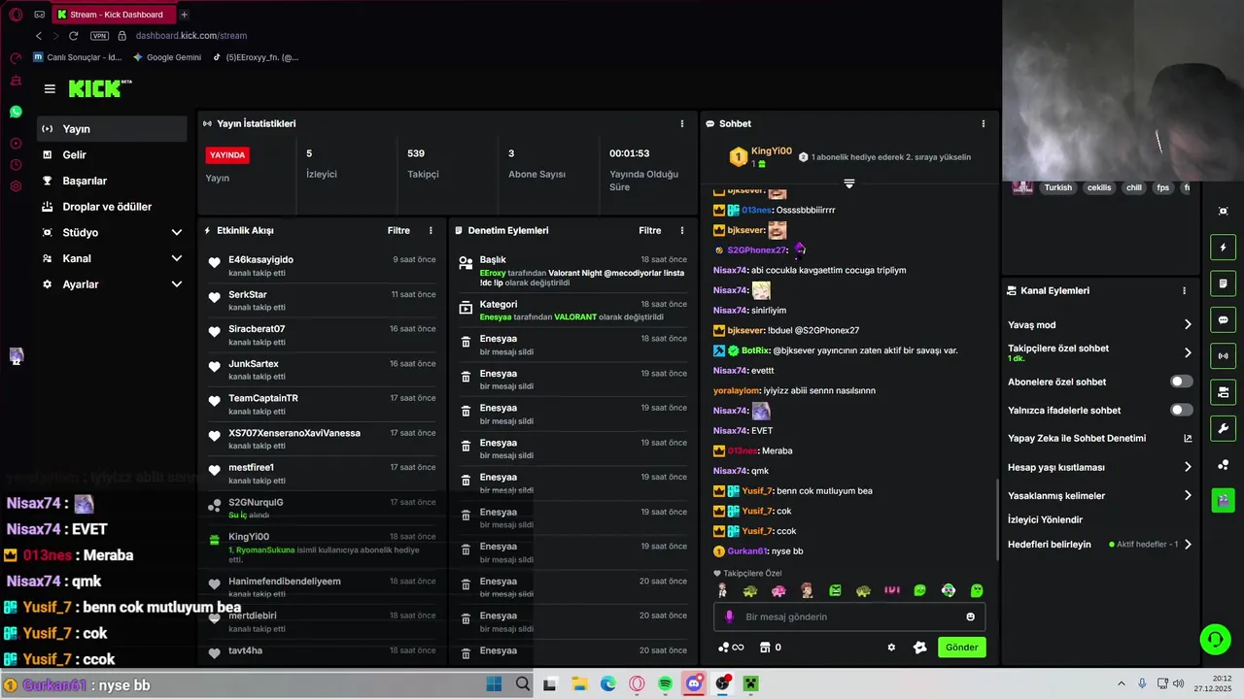Open Yayın İstatistikleri three-dot menu
Screen dimensions: 1244x699
(682, 123)
